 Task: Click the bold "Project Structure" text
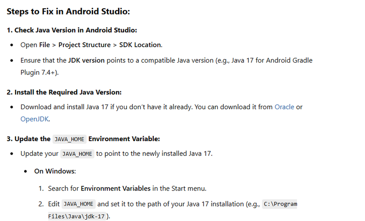point(84,45)
